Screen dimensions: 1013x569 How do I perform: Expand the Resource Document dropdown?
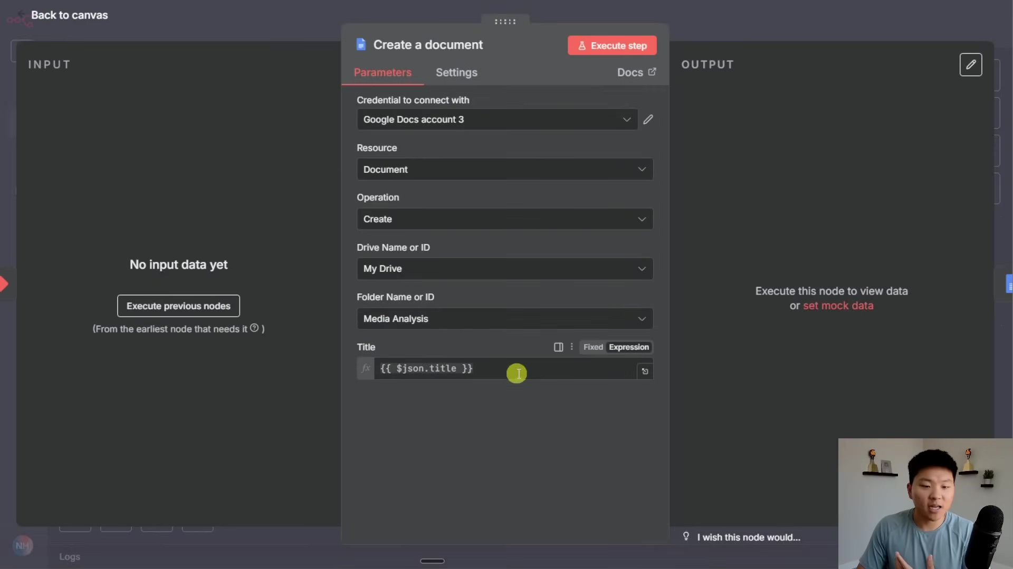coord(504,170)
